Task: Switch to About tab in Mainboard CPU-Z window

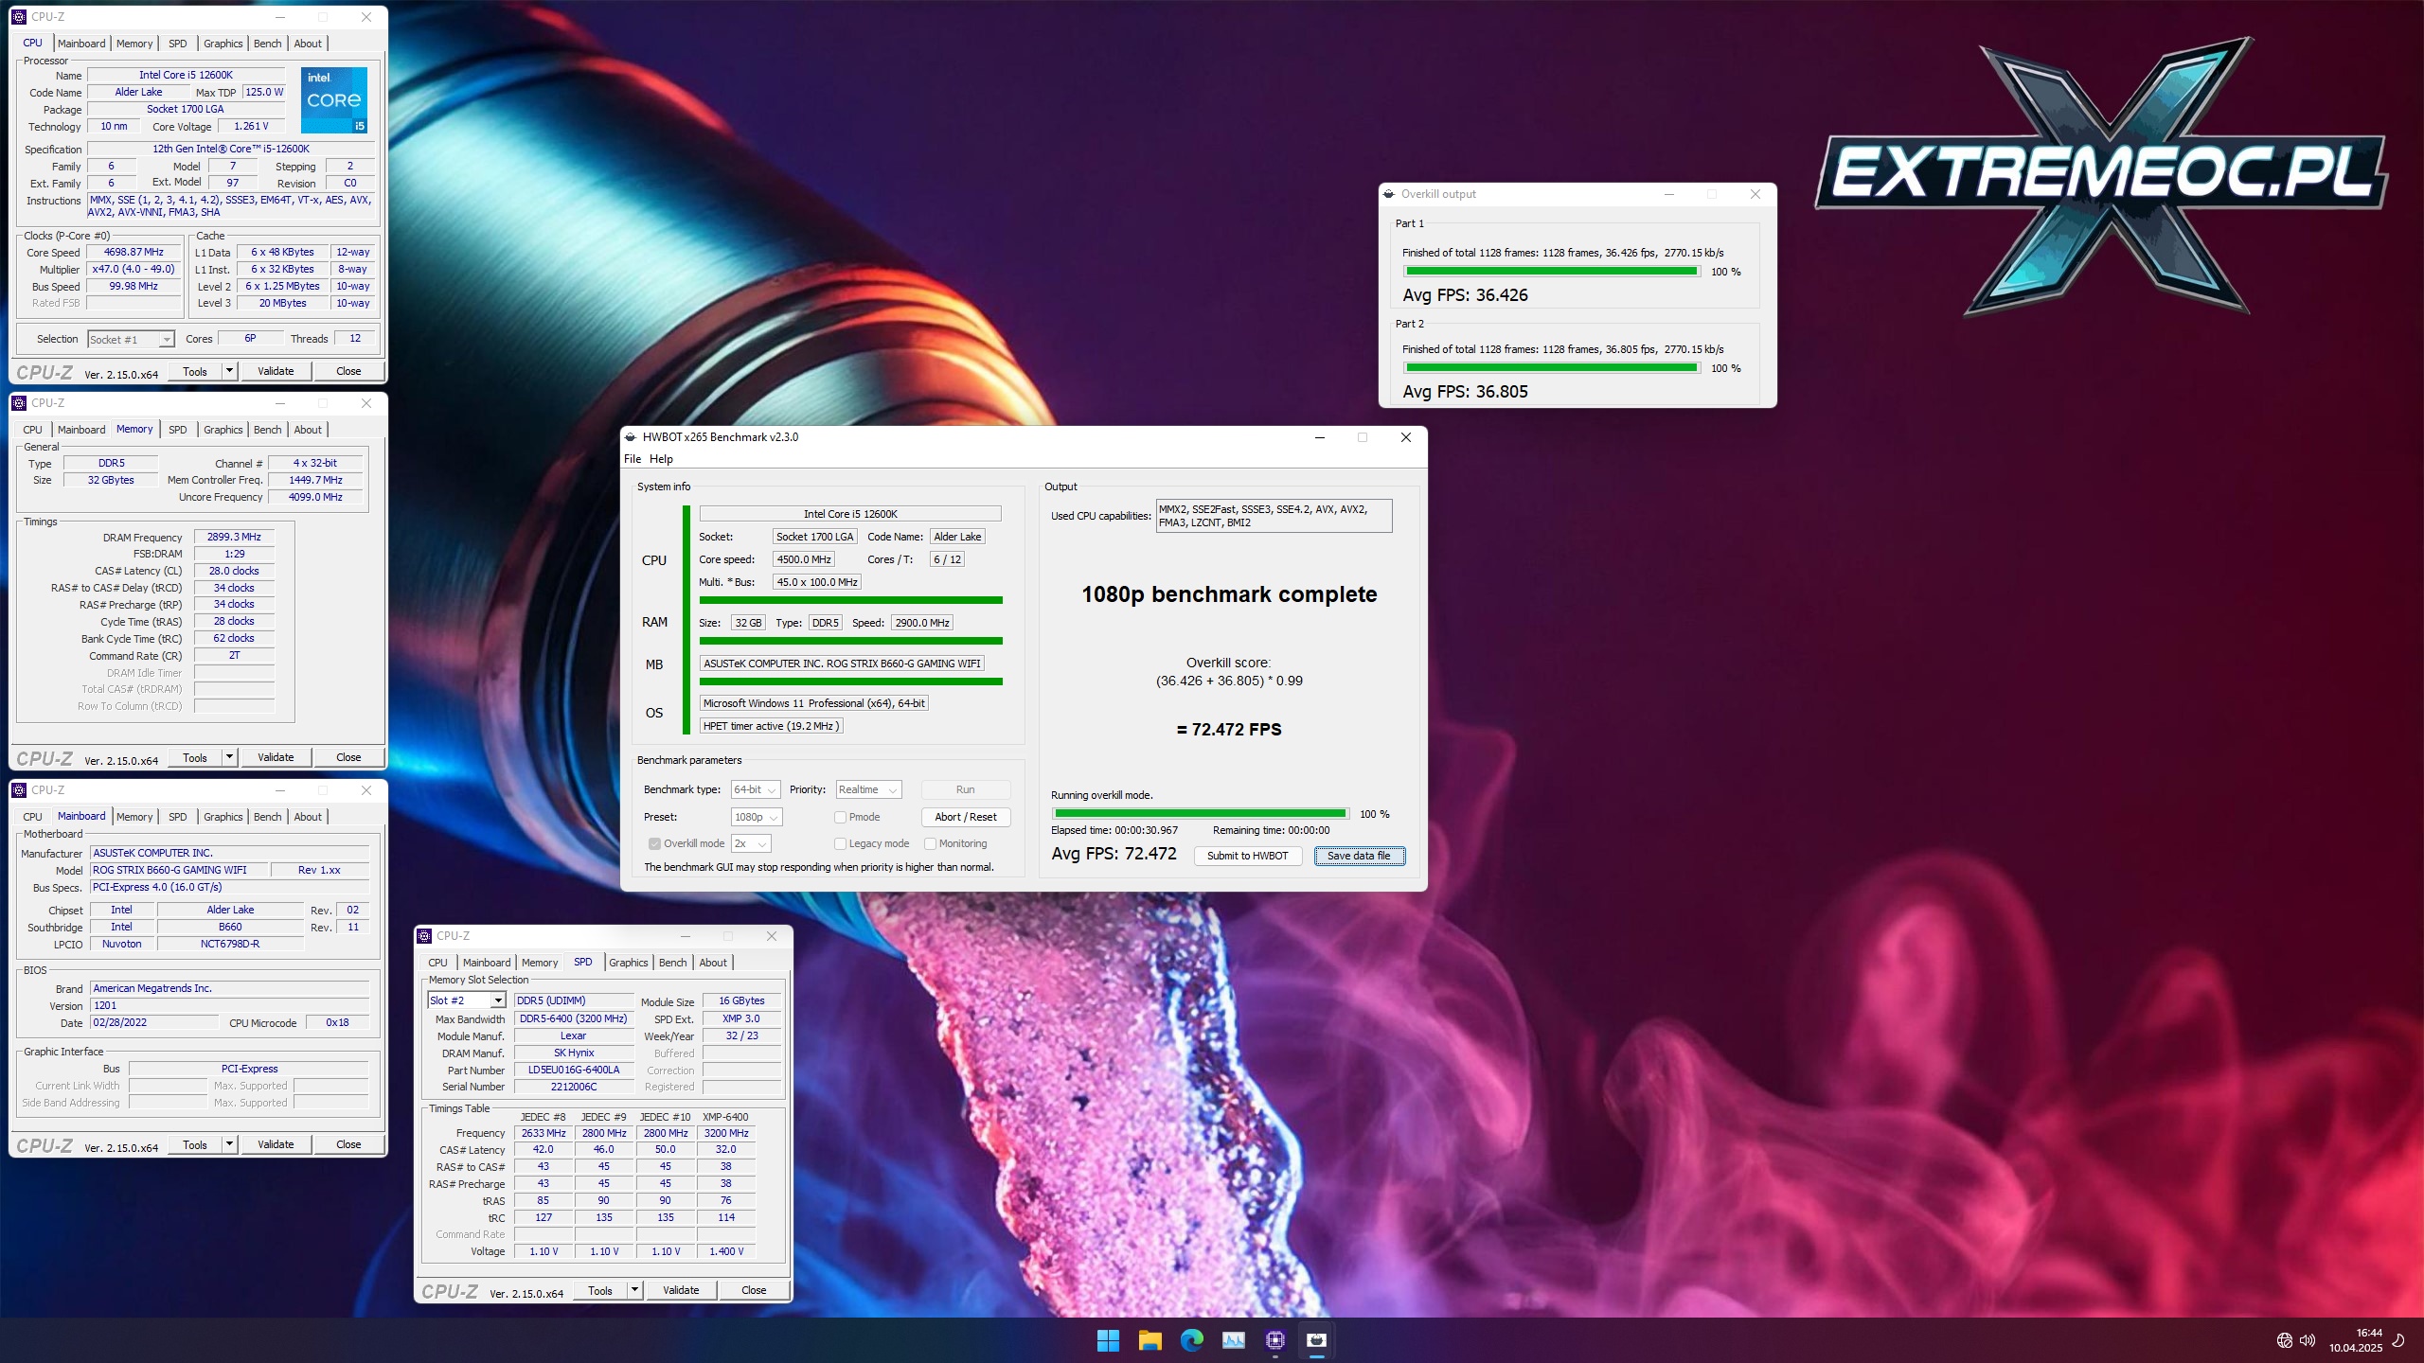Action: pyautogui.click(x=308, y=817)
